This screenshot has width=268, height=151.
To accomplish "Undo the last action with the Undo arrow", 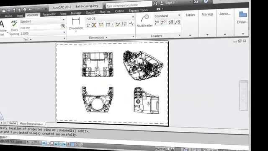I will (30, 9).
